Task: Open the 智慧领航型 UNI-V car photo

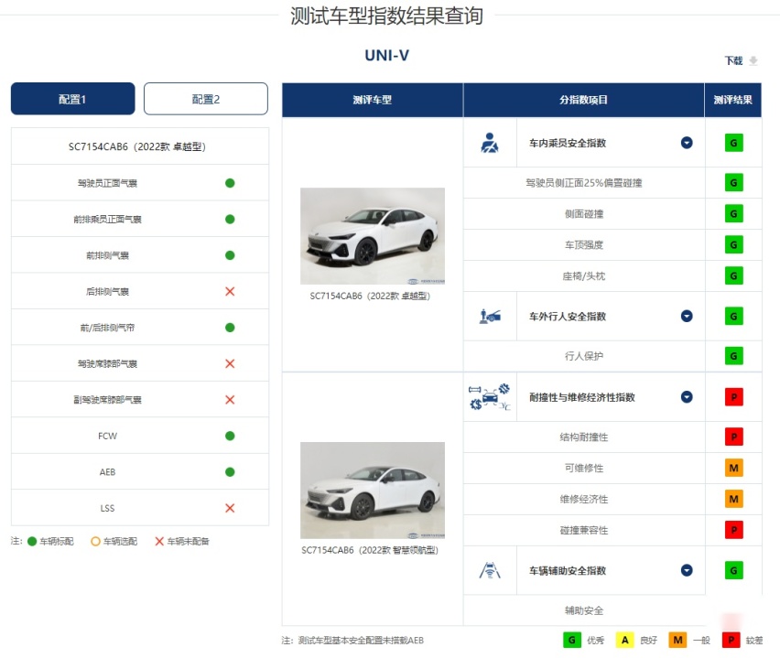Action: tap(373, 490)
